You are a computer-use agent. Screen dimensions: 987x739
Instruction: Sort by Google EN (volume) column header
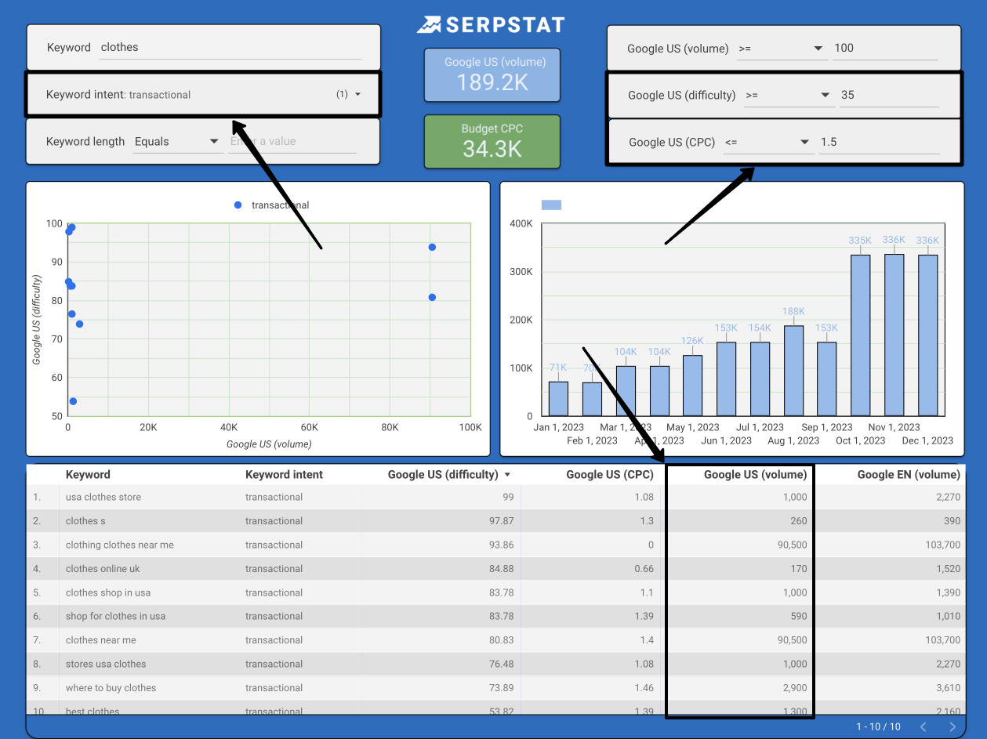click(x=908, y=475)
